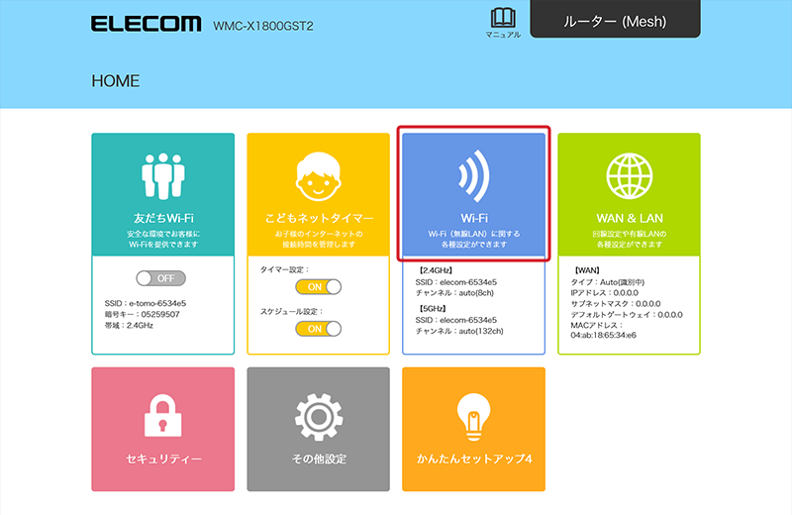Toggle the スケジュール設定 ON switch
The width and height of the screenshot is (792, 515).
(x=318, y=329)
